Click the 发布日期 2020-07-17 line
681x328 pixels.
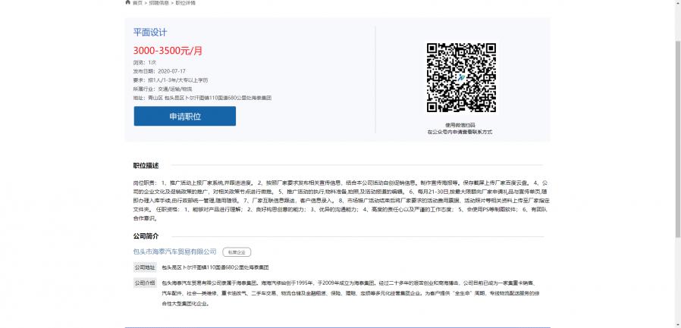click(x=159, y=70)
